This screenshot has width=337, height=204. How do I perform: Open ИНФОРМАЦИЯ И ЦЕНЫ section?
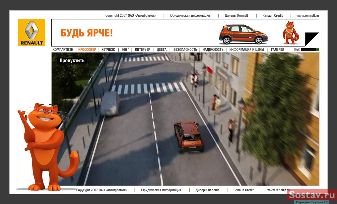pyautogui.click(x=247, y=49)
